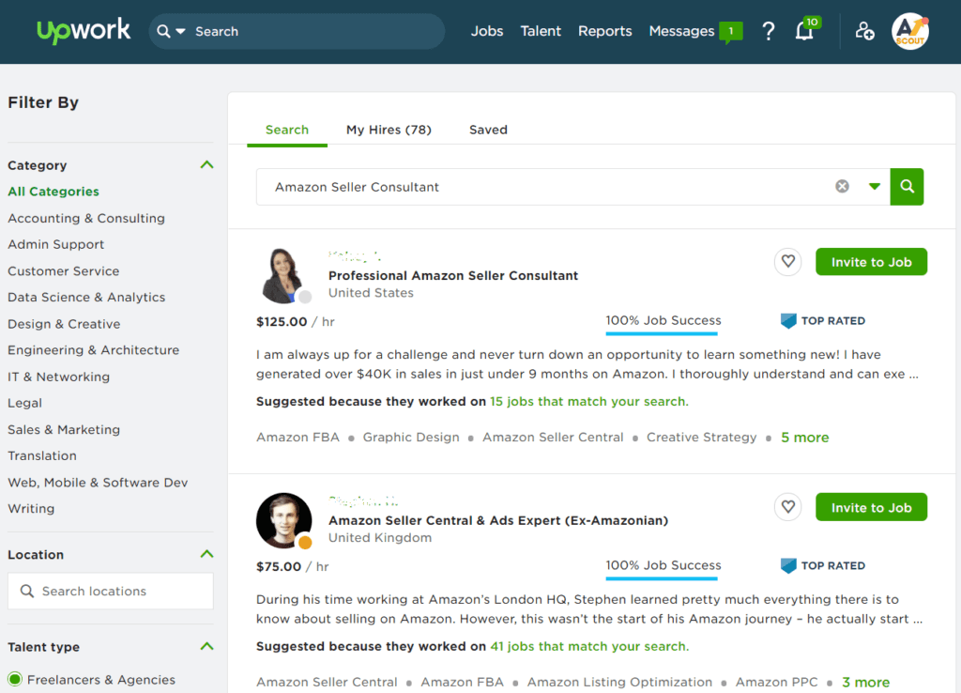Switch to the Saved tab
The image size is (961, 693).
coord(488,130)
